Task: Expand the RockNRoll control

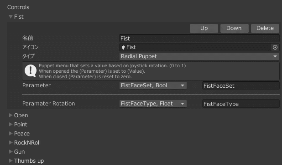Action: click(10, 143)
